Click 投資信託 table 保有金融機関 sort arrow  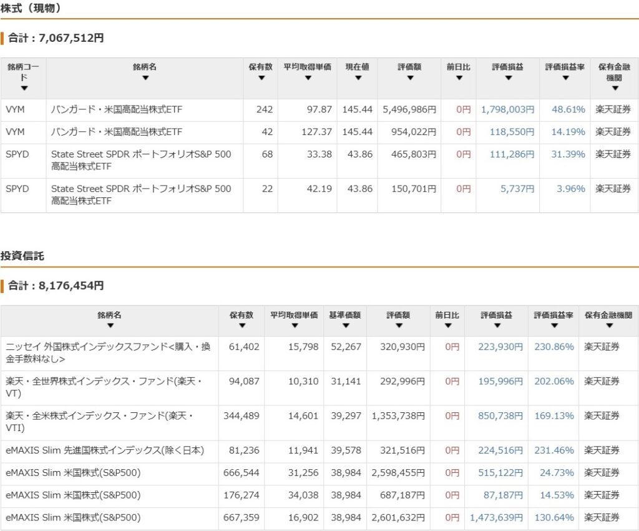(608, 325)
